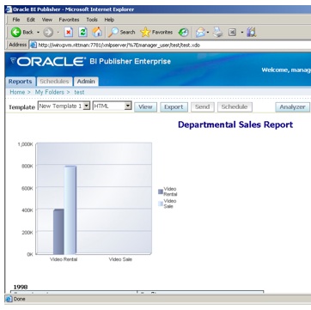Open the Favorites menu
Viewport: 311px width, 310px height.
[x=69, y=20]
